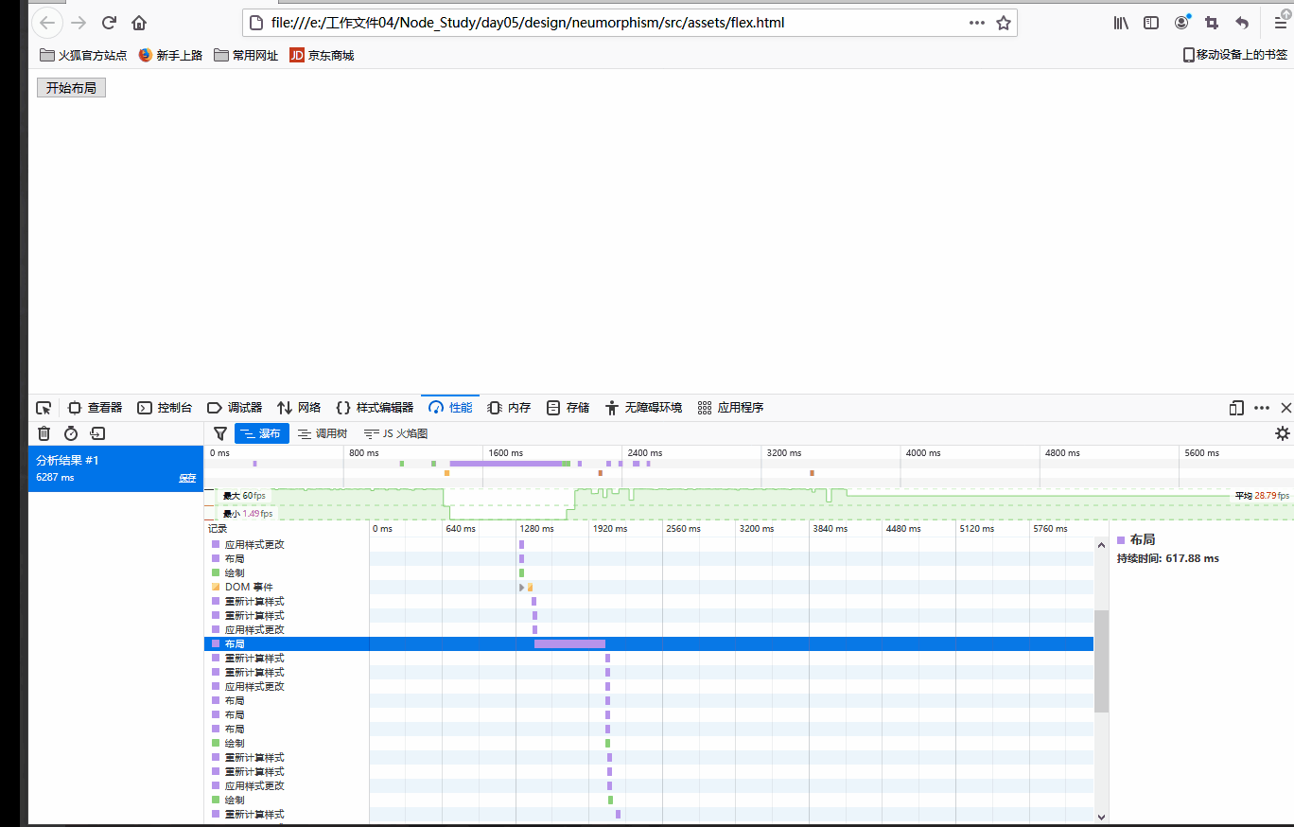Open the Firefox home page icon
1294x827 pixels.
[x=139, y=23]
